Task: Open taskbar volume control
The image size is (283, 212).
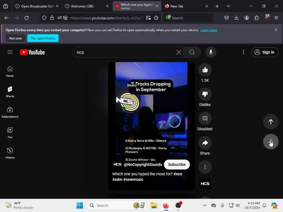Action: pyautogui.click(x=237, y=205)
